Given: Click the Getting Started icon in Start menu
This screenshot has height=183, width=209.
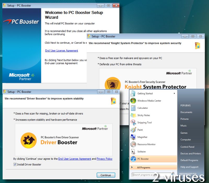Looking at the screenshot, I should point(133,94).
